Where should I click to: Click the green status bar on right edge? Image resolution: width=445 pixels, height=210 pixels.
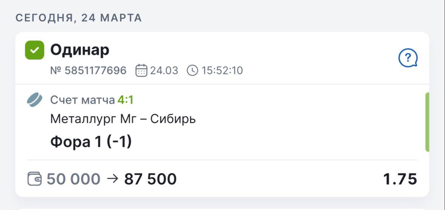tap(427, 122)
